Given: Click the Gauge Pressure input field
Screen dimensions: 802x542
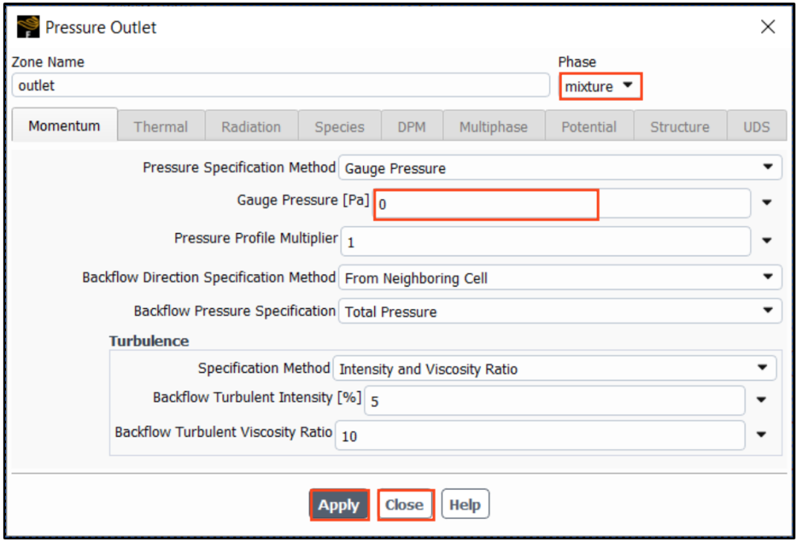Looking at the screenshot, I should tap(486, 204).
